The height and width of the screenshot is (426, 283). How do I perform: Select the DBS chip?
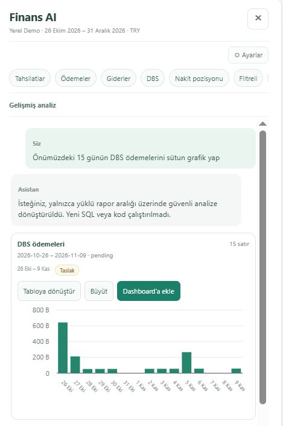(x=153, y=79)
